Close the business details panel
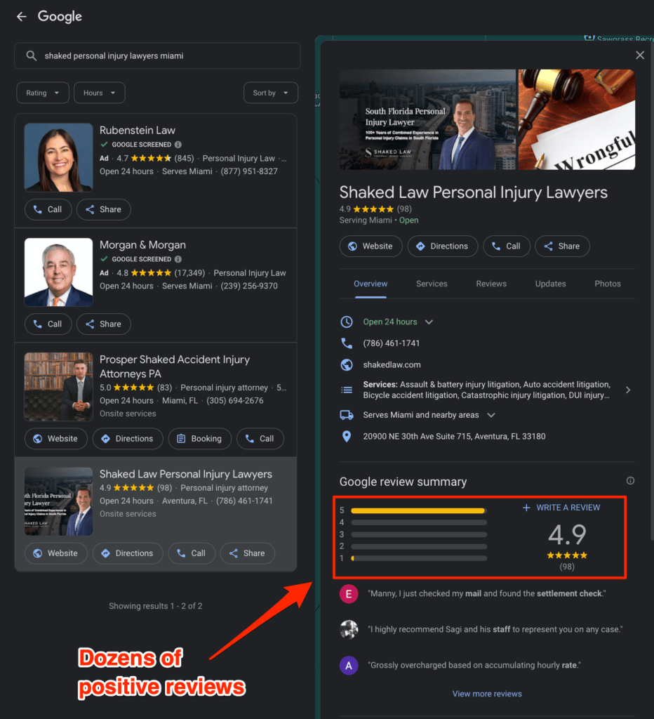The height and width of the screenshot is (719, 654). pos(640,55)
